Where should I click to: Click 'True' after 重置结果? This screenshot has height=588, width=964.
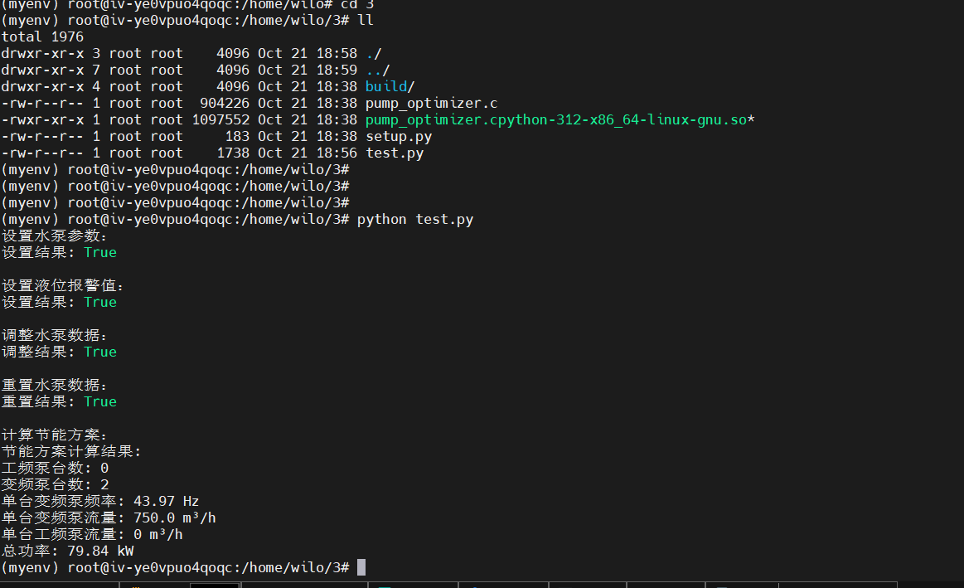(100, 402)
